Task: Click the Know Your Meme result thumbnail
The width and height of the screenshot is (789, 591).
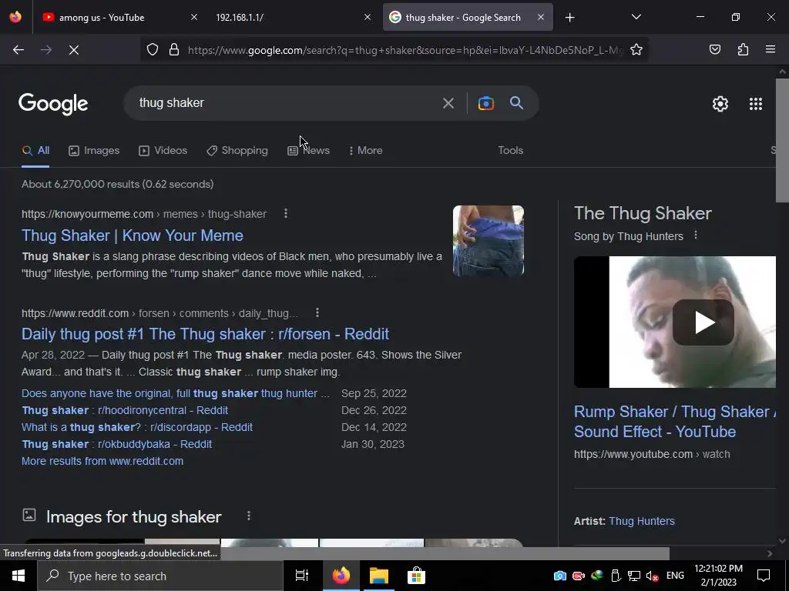Action: click(x=488, y=241)
